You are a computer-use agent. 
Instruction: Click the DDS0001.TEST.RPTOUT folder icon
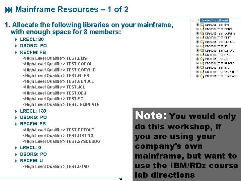pos(203,63)
